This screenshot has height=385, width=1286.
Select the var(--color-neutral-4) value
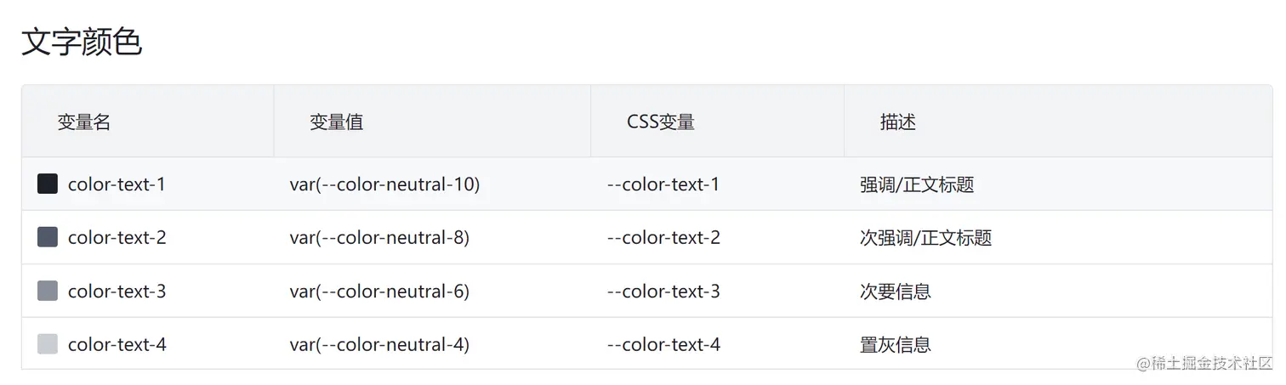click(x=379, y=344)
